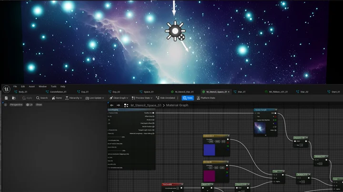Open the Hierarchy dropdown
This screenshot has width=343, height=192.
point(73,98)
